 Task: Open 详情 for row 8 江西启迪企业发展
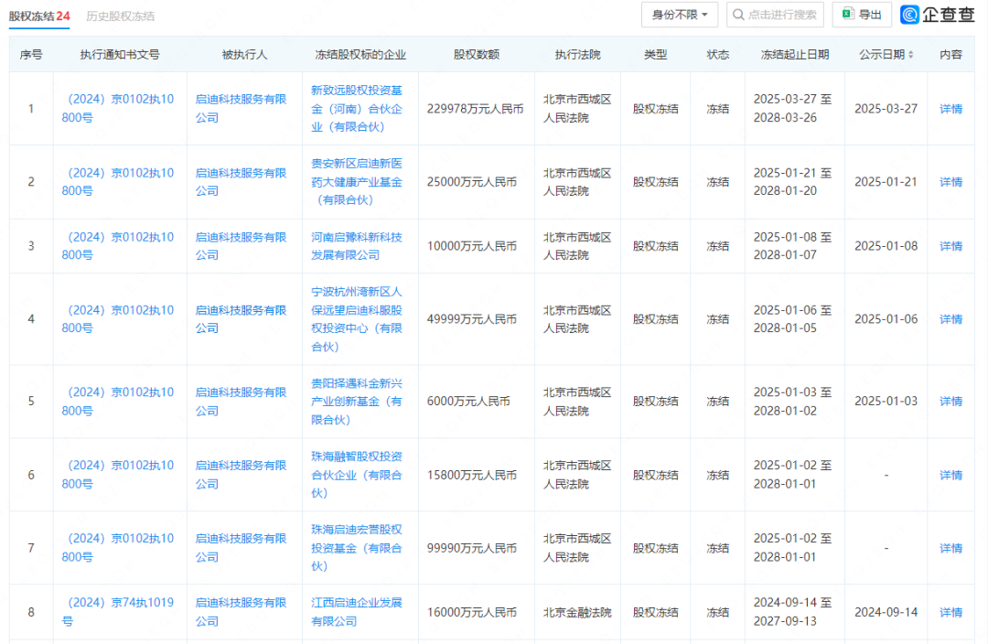click(x=950, y=613)
